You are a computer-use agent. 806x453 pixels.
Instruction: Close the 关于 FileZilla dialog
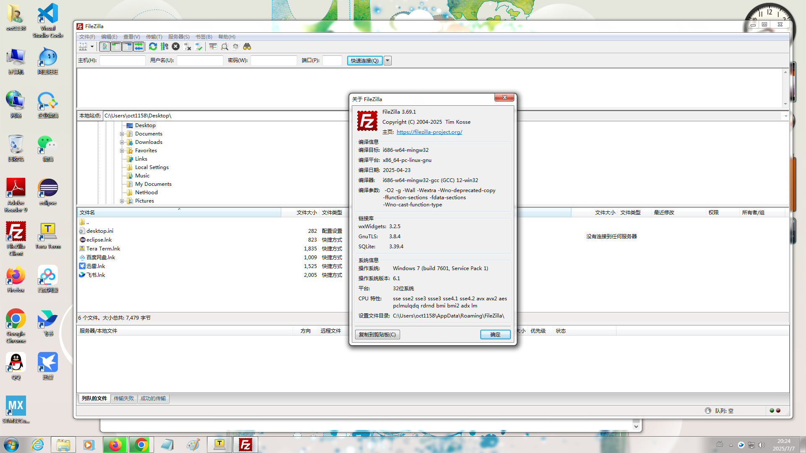pos(504,97)
